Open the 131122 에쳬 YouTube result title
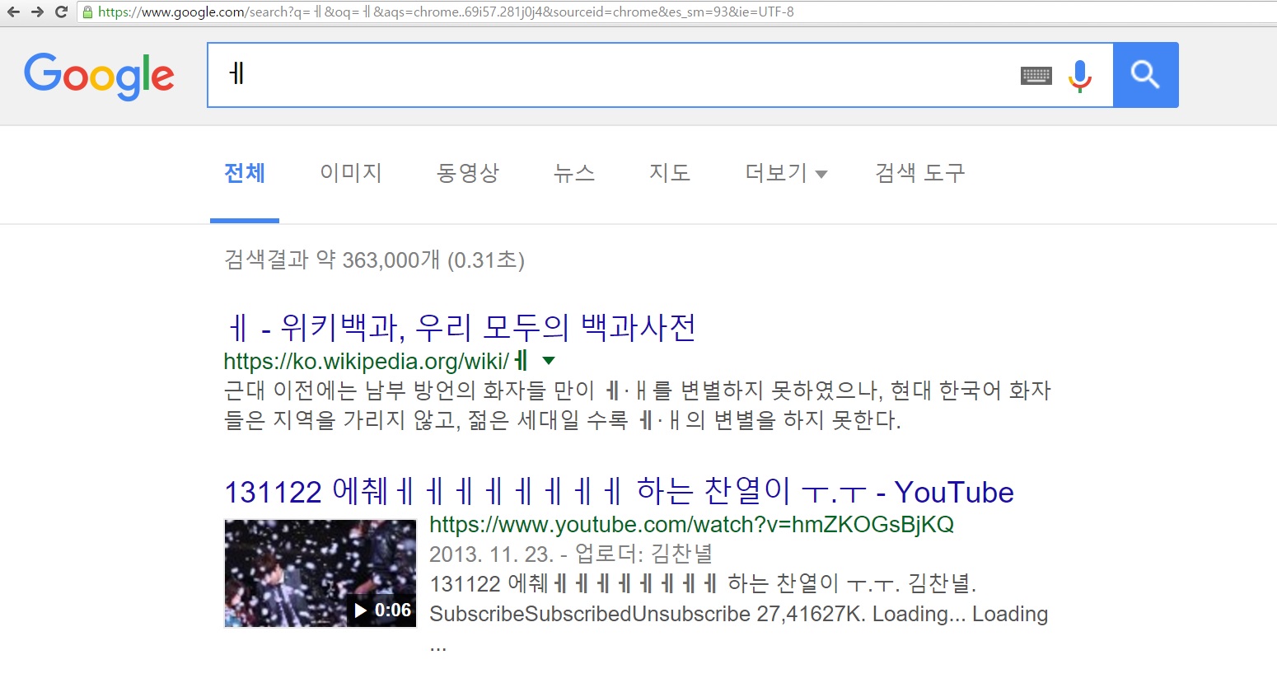 [x=619, y=492]
